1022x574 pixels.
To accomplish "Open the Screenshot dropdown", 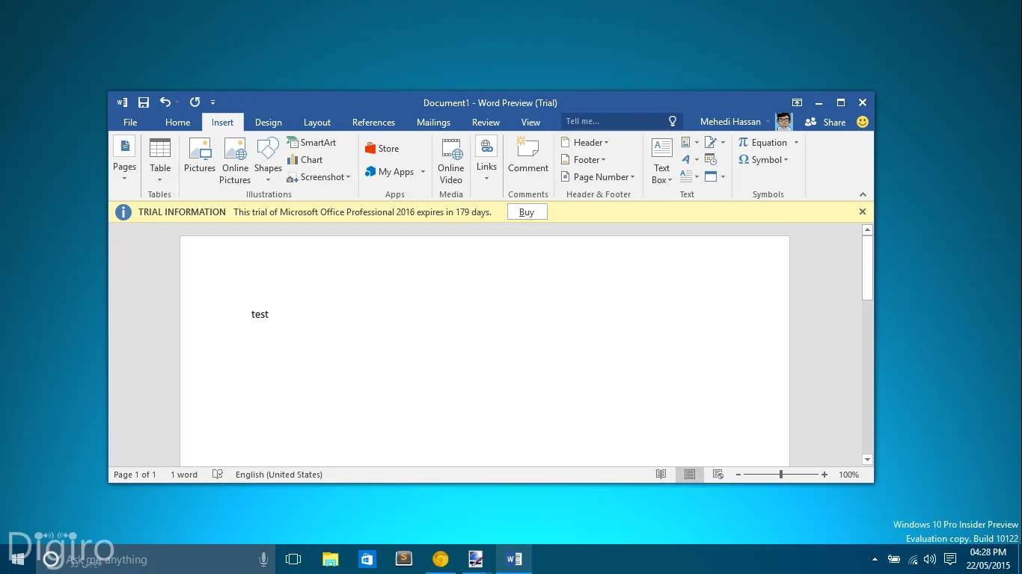I will coord(319,177).
